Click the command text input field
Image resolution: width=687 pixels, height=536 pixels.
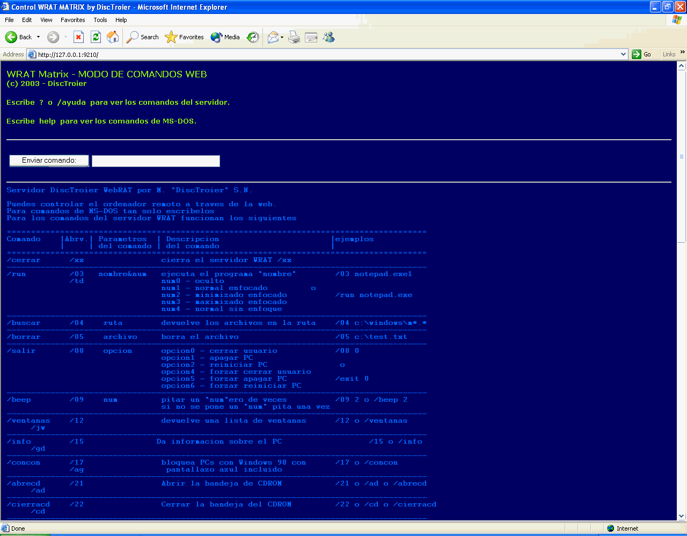tap(156, 161)
